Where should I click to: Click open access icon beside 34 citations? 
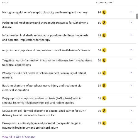104,85
